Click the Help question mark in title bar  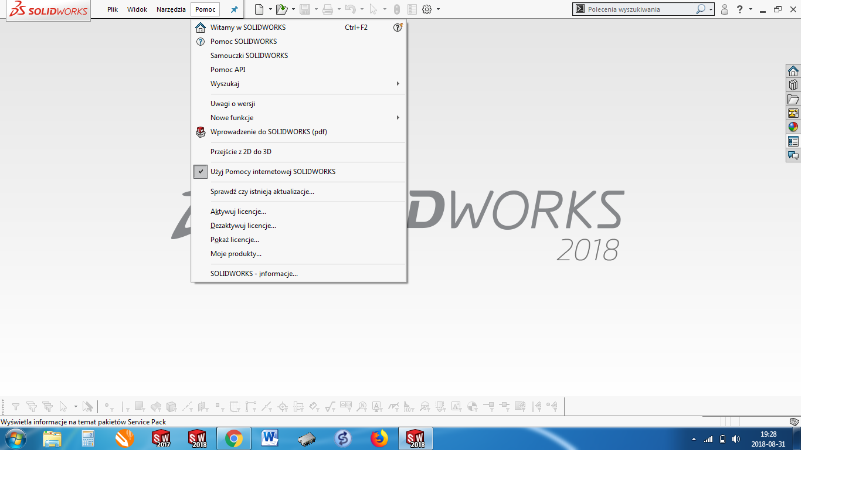point(740,9)
